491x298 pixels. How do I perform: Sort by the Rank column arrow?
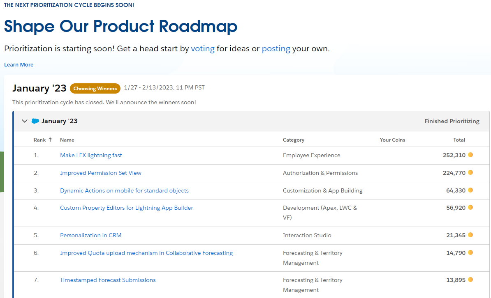(x=50, y=140)
